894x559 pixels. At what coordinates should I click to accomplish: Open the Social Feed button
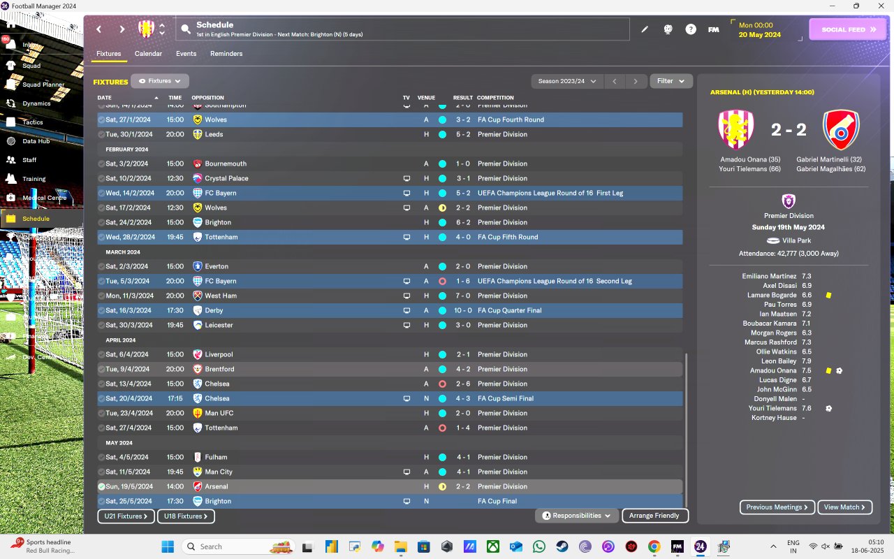848,29
